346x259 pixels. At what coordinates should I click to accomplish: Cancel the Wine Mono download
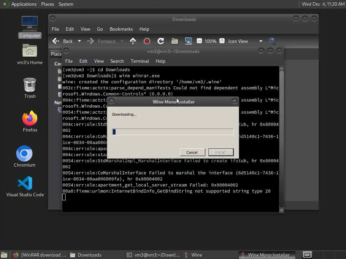point(192,152)
